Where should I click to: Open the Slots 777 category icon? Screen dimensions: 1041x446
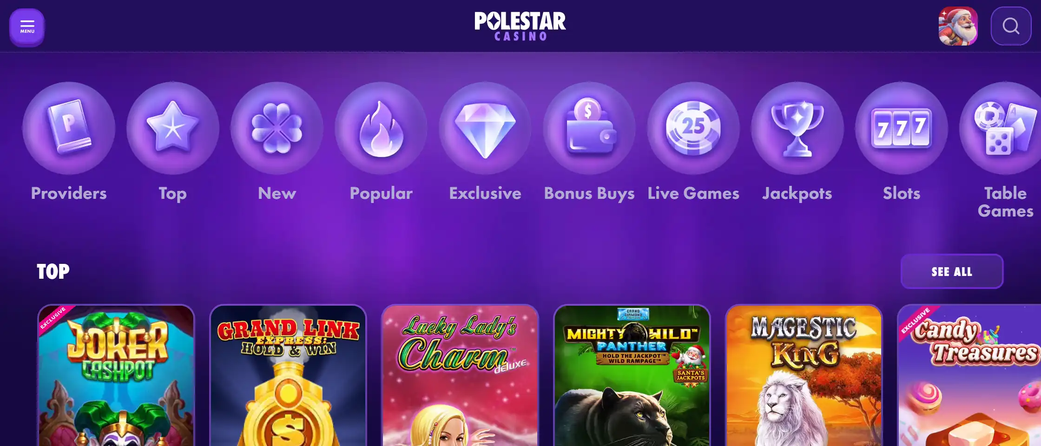(x=902, y=128)
